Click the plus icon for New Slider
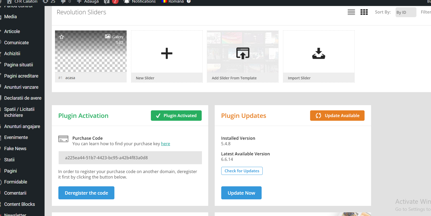 (167, 54)
